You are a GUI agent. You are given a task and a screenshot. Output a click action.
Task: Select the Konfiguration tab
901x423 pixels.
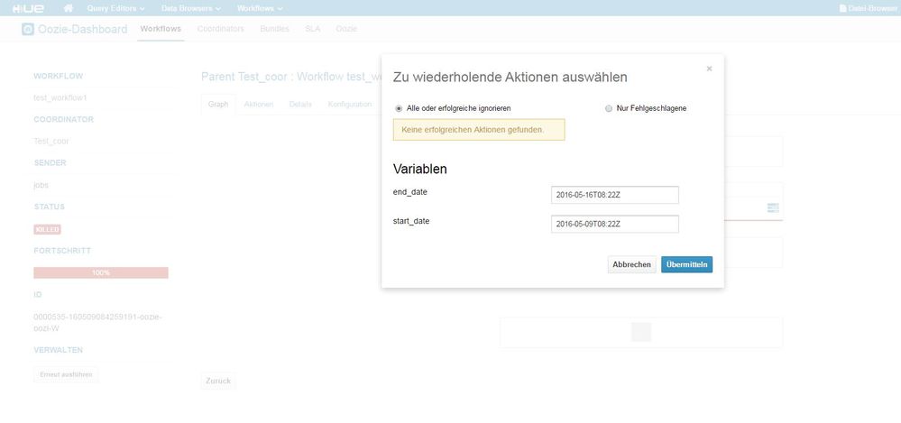pyautogui.click(x=350, y=104)
